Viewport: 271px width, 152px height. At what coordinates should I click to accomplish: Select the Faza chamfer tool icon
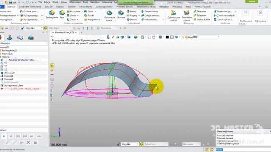pyautogui.click(x=62, y=13)
